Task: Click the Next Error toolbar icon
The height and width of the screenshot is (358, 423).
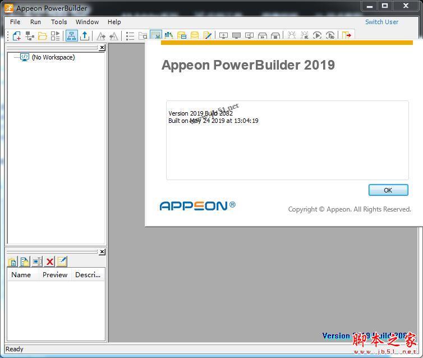Action: [x=101, y=35]
